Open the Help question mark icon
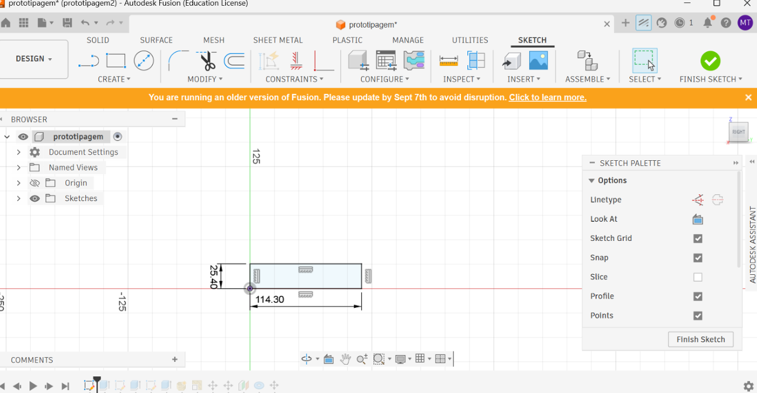 coord(726,23)
